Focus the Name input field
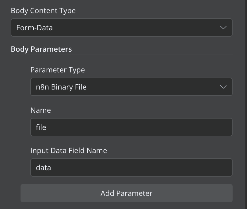 coord(131,127)
